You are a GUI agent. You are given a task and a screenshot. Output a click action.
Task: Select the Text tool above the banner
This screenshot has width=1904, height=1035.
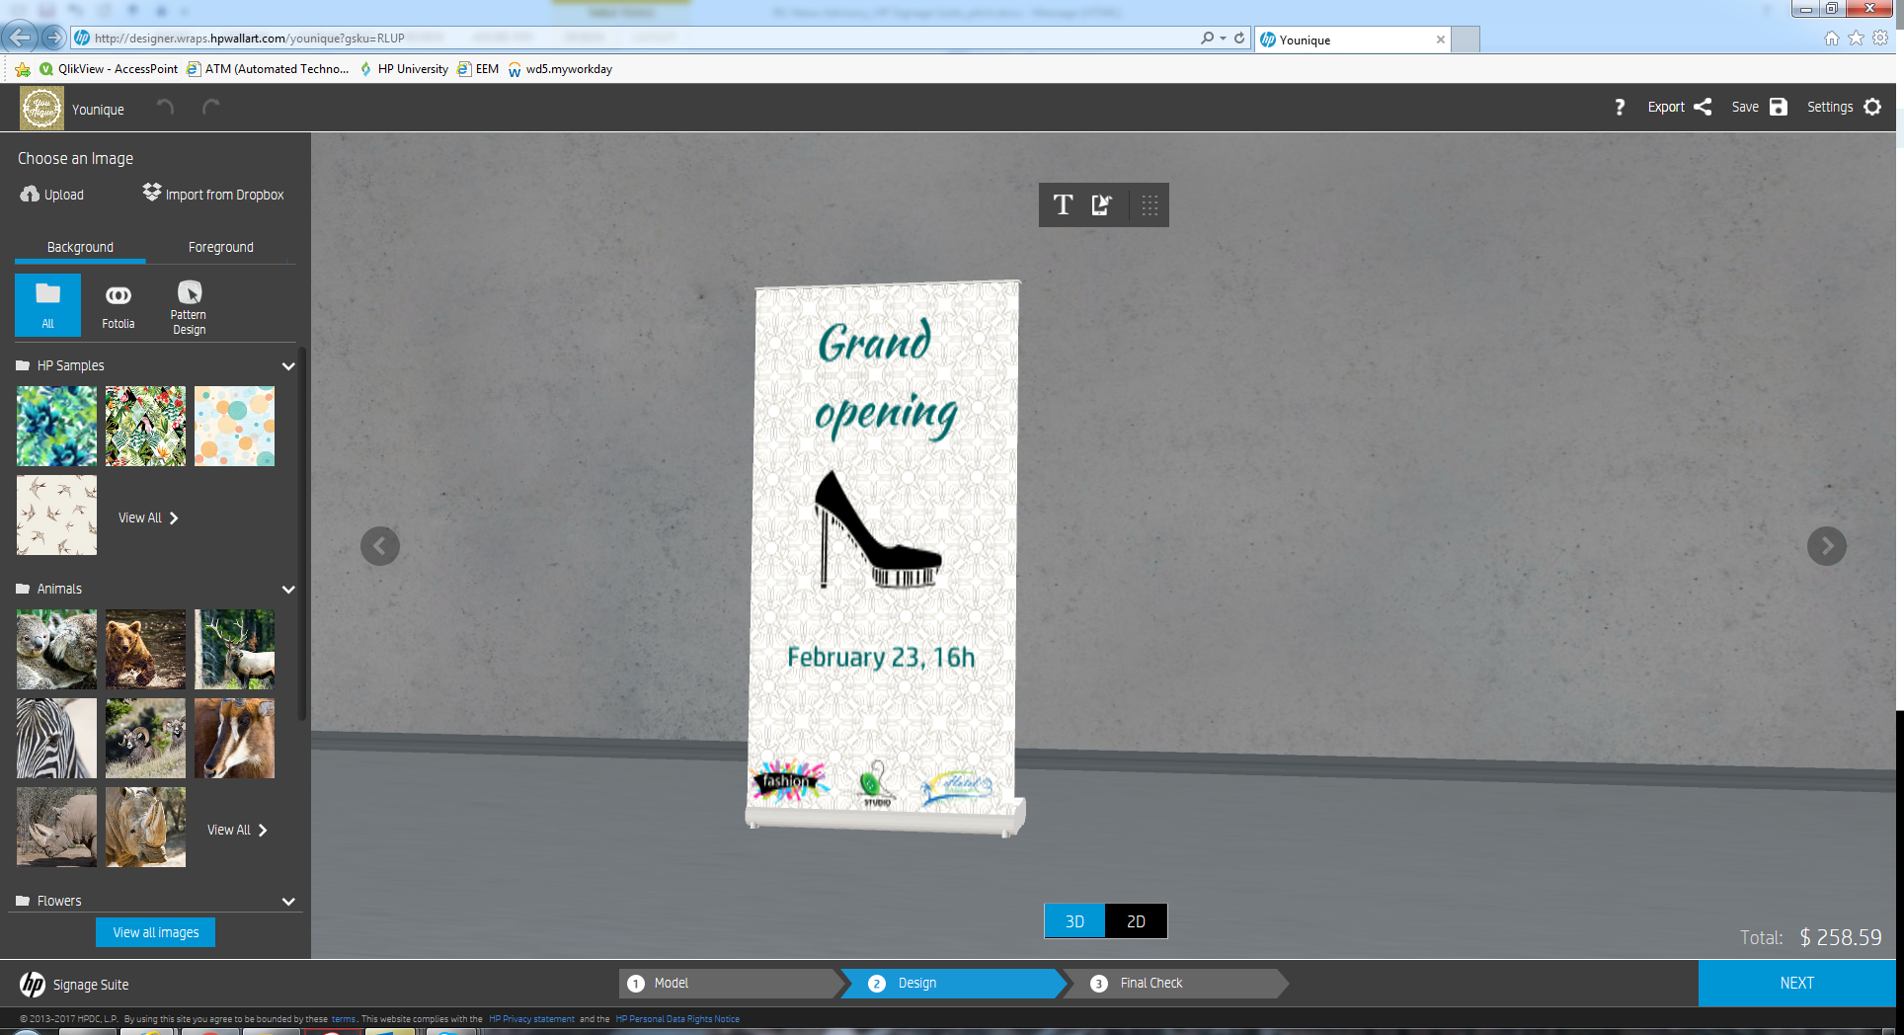click(1064, 205)
